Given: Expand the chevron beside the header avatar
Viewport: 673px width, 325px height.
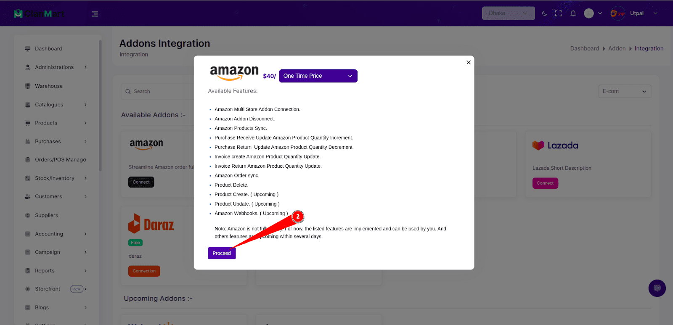Looking at the screenshot, I should pos(600,13).
